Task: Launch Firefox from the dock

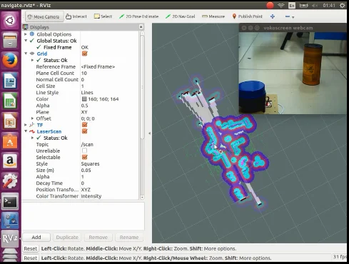Action: [10, 60]
